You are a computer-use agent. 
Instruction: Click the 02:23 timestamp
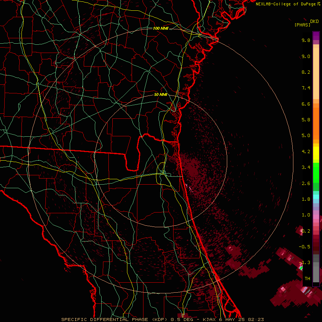click(256, 319)
